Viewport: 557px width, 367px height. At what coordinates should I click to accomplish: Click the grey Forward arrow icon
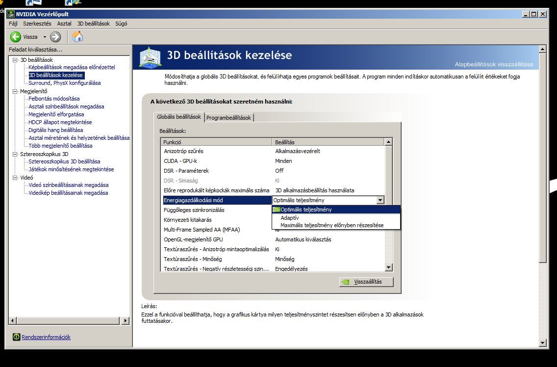55,37
